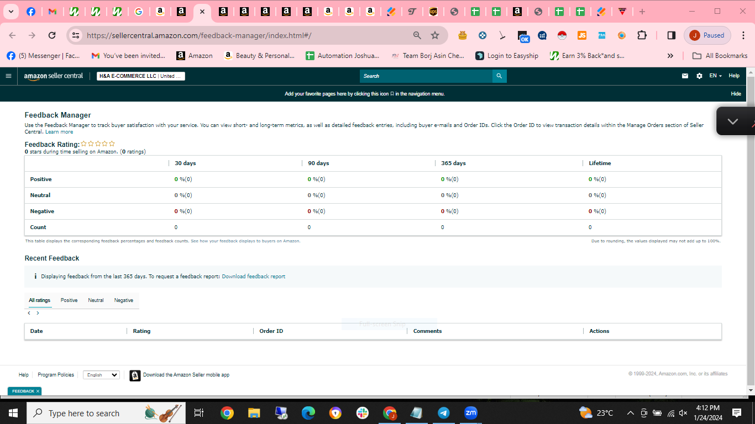The width and height of the screenshot is (755, 424).
Task: Open the Chrome tab search dropdown
Action: pos(11,12)
